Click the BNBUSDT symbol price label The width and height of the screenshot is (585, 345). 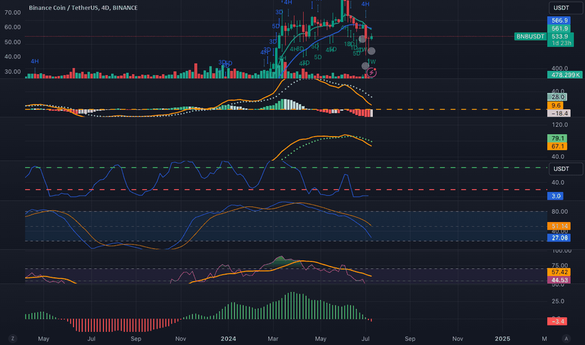click(x=530, y=36)
